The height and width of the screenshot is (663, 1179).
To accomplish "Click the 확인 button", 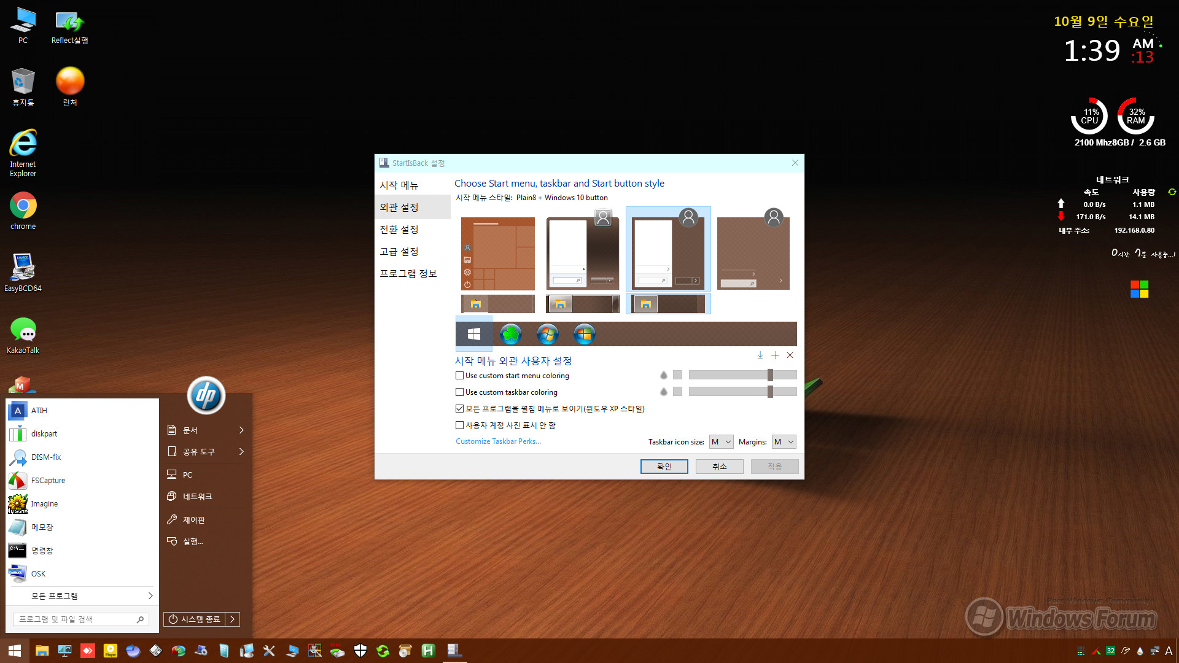I will pyautogui.click(x=664, y=467).
